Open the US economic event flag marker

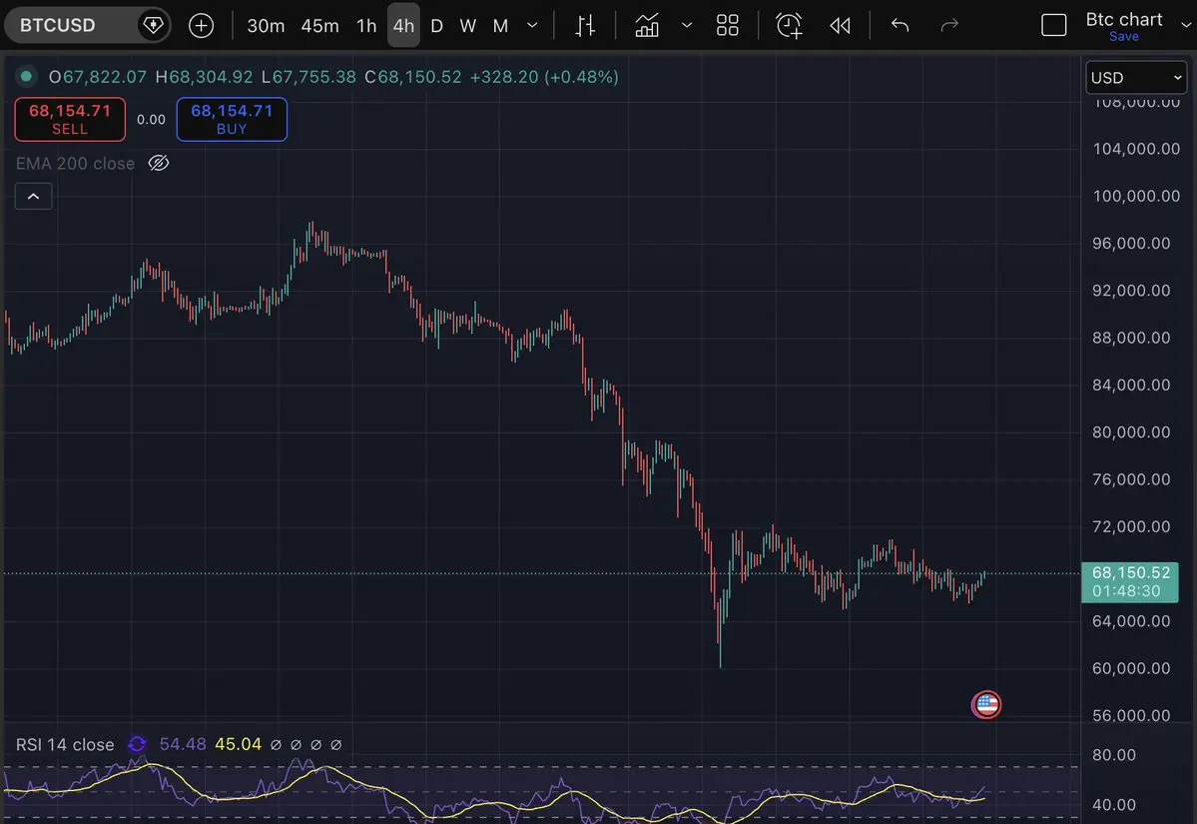click(985, 704)
